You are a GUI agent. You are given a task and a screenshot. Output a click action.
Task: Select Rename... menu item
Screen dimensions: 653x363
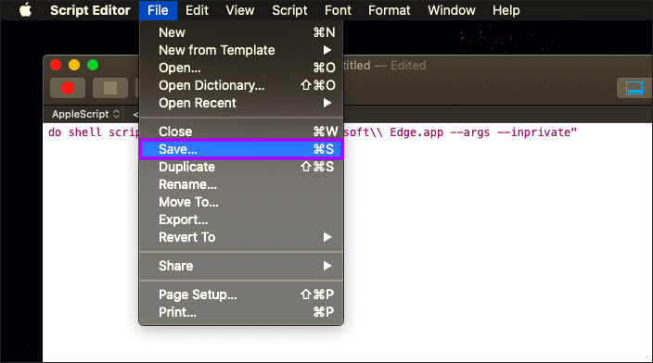[241, 184]
